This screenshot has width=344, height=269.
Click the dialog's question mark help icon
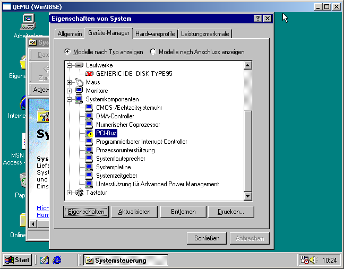coord(257,19)
